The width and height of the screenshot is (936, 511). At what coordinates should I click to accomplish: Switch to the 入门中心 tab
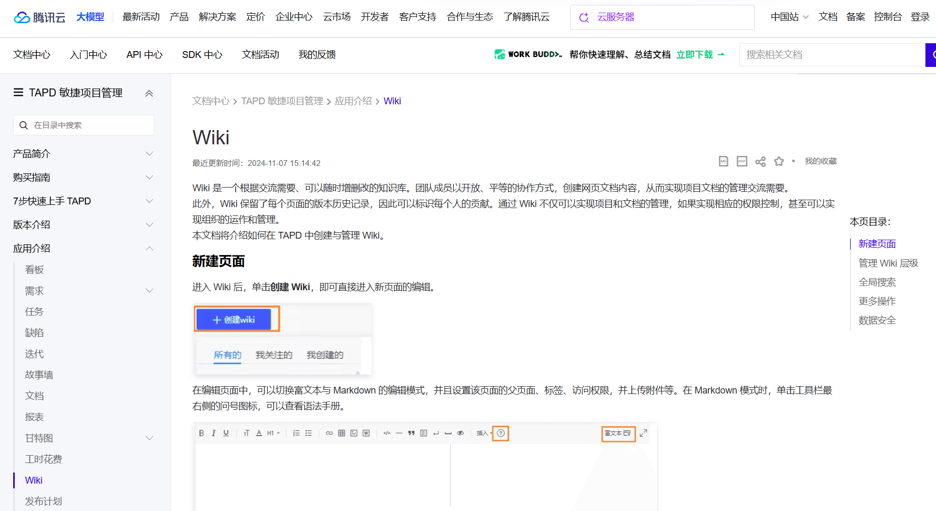89,55
